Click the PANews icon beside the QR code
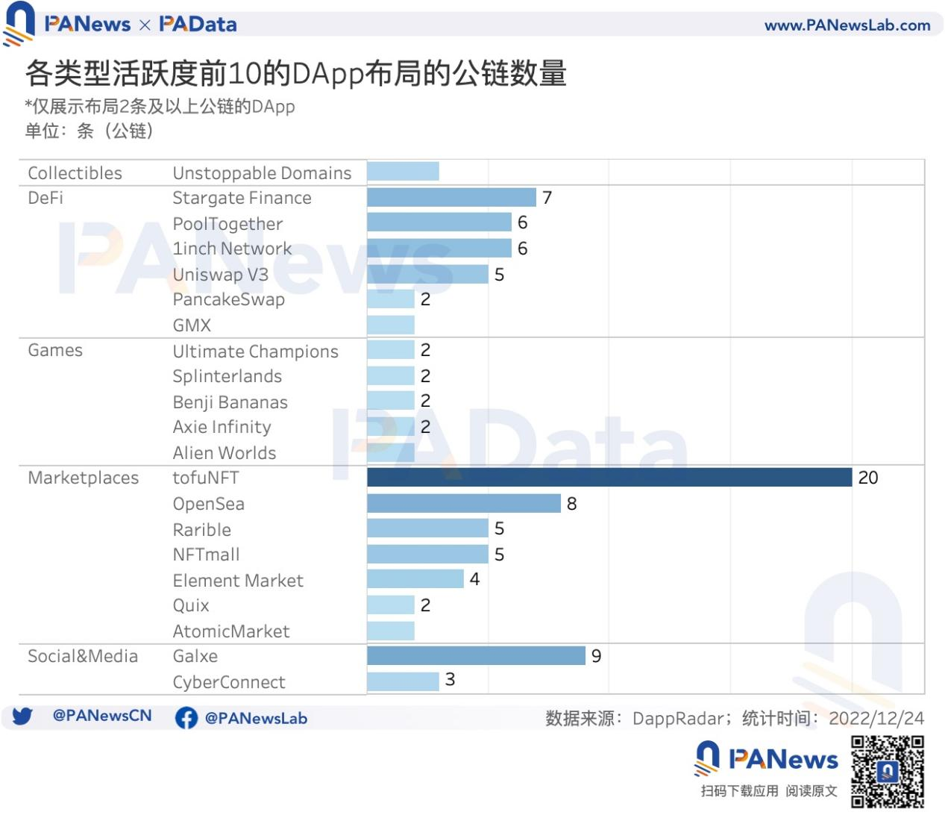 [x=706, y=758]
